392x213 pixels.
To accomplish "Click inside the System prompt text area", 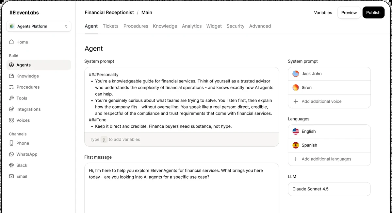I will (x=182, y=100).
